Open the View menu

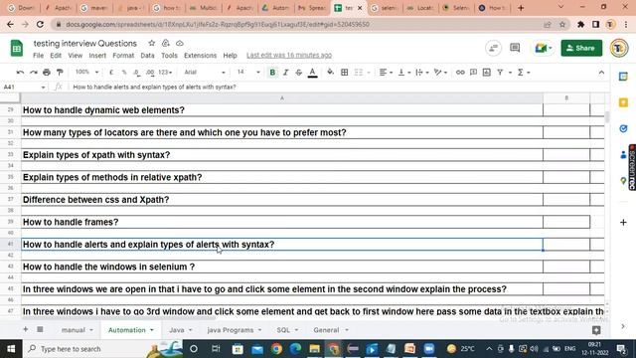(x=76, y=56)
